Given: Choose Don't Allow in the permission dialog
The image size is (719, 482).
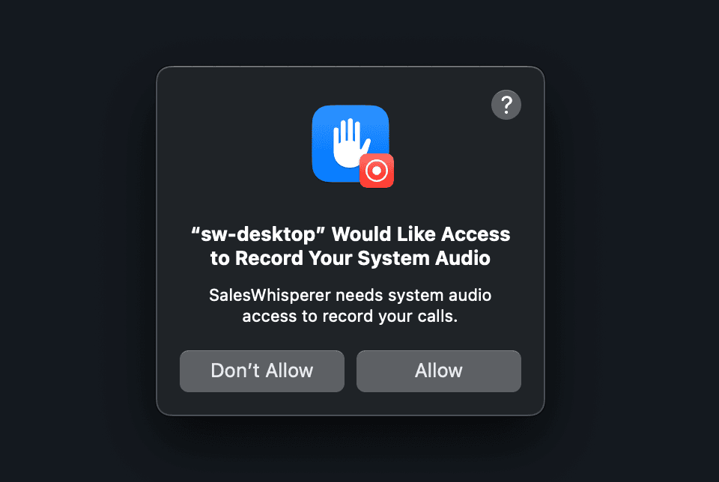Looking at the screenshot, I should click(x=262, y=370).
